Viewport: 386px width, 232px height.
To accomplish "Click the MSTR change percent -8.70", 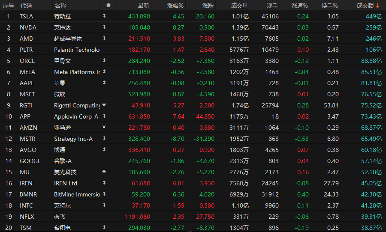I will [177, 139].
